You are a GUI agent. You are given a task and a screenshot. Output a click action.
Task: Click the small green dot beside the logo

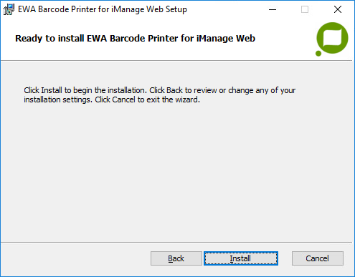(318, 54)
